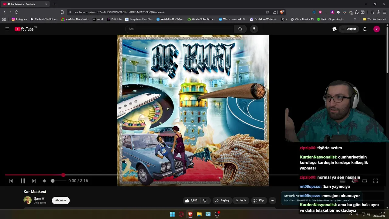Open the YouTube guide hamburger menu
Viewport: 389px width, 219px height.
(x=7, y=29)
